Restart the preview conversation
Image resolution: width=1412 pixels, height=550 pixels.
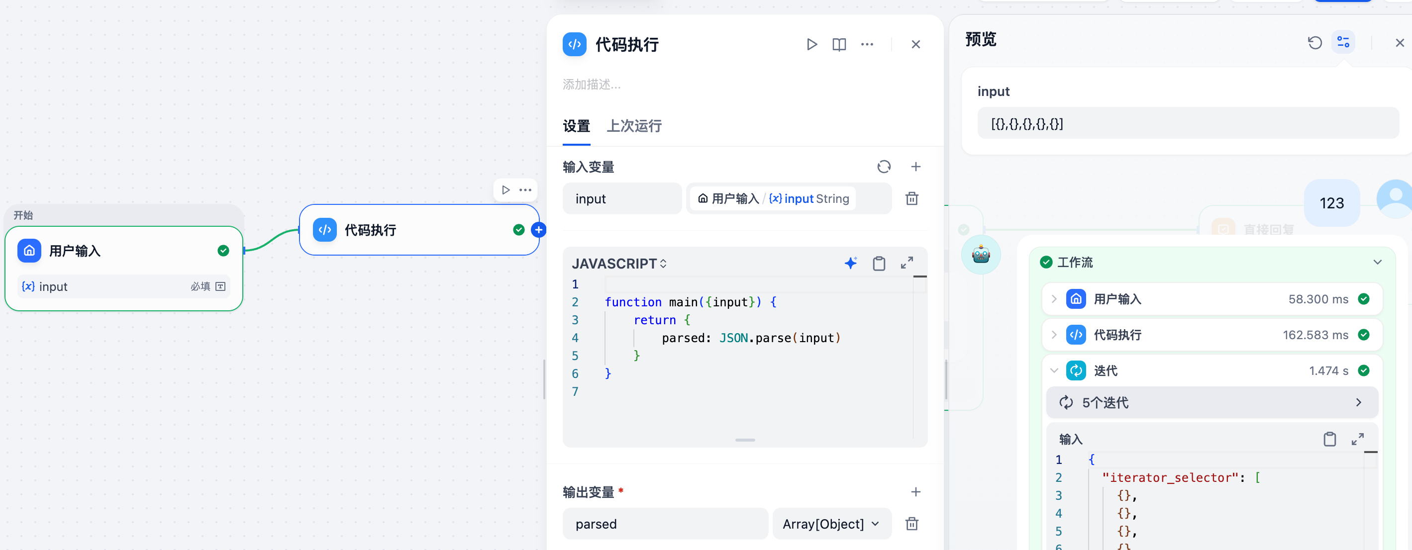pyautogui.click(x=1314, y=43)
